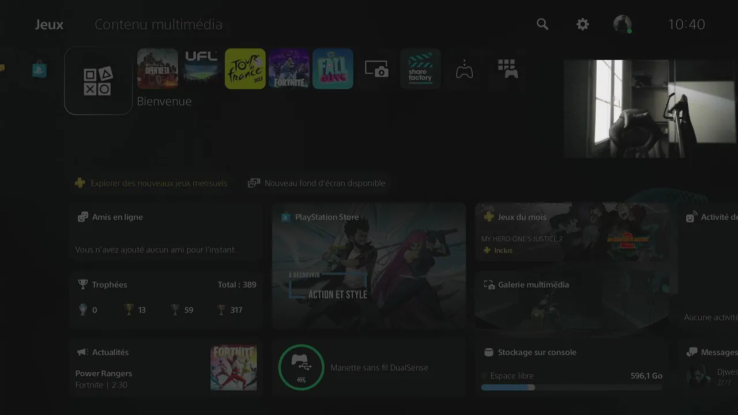Viewport: 738px width, 415px height.
Task: Select the Inclus PlayStation Plus label
Action: click(498, 250)
